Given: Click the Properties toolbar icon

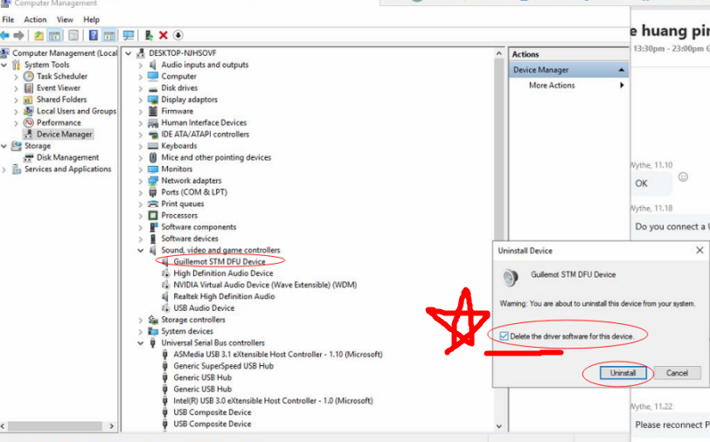Looking at the screenshot, I should 73,35.
